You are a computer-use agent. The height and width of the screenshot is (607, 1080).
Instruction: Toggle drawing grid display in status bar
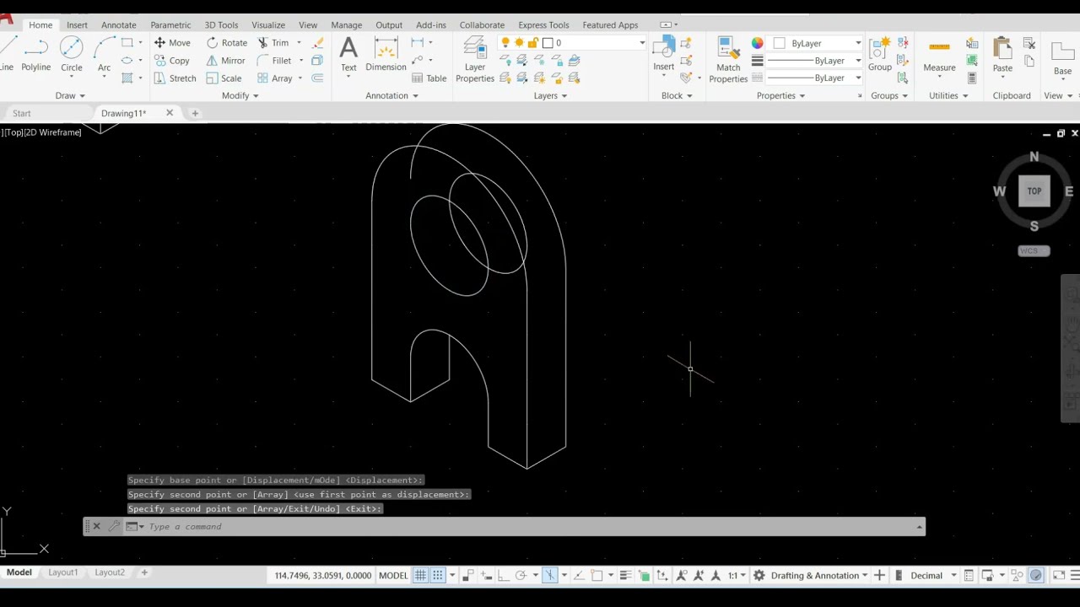point(420,576)
